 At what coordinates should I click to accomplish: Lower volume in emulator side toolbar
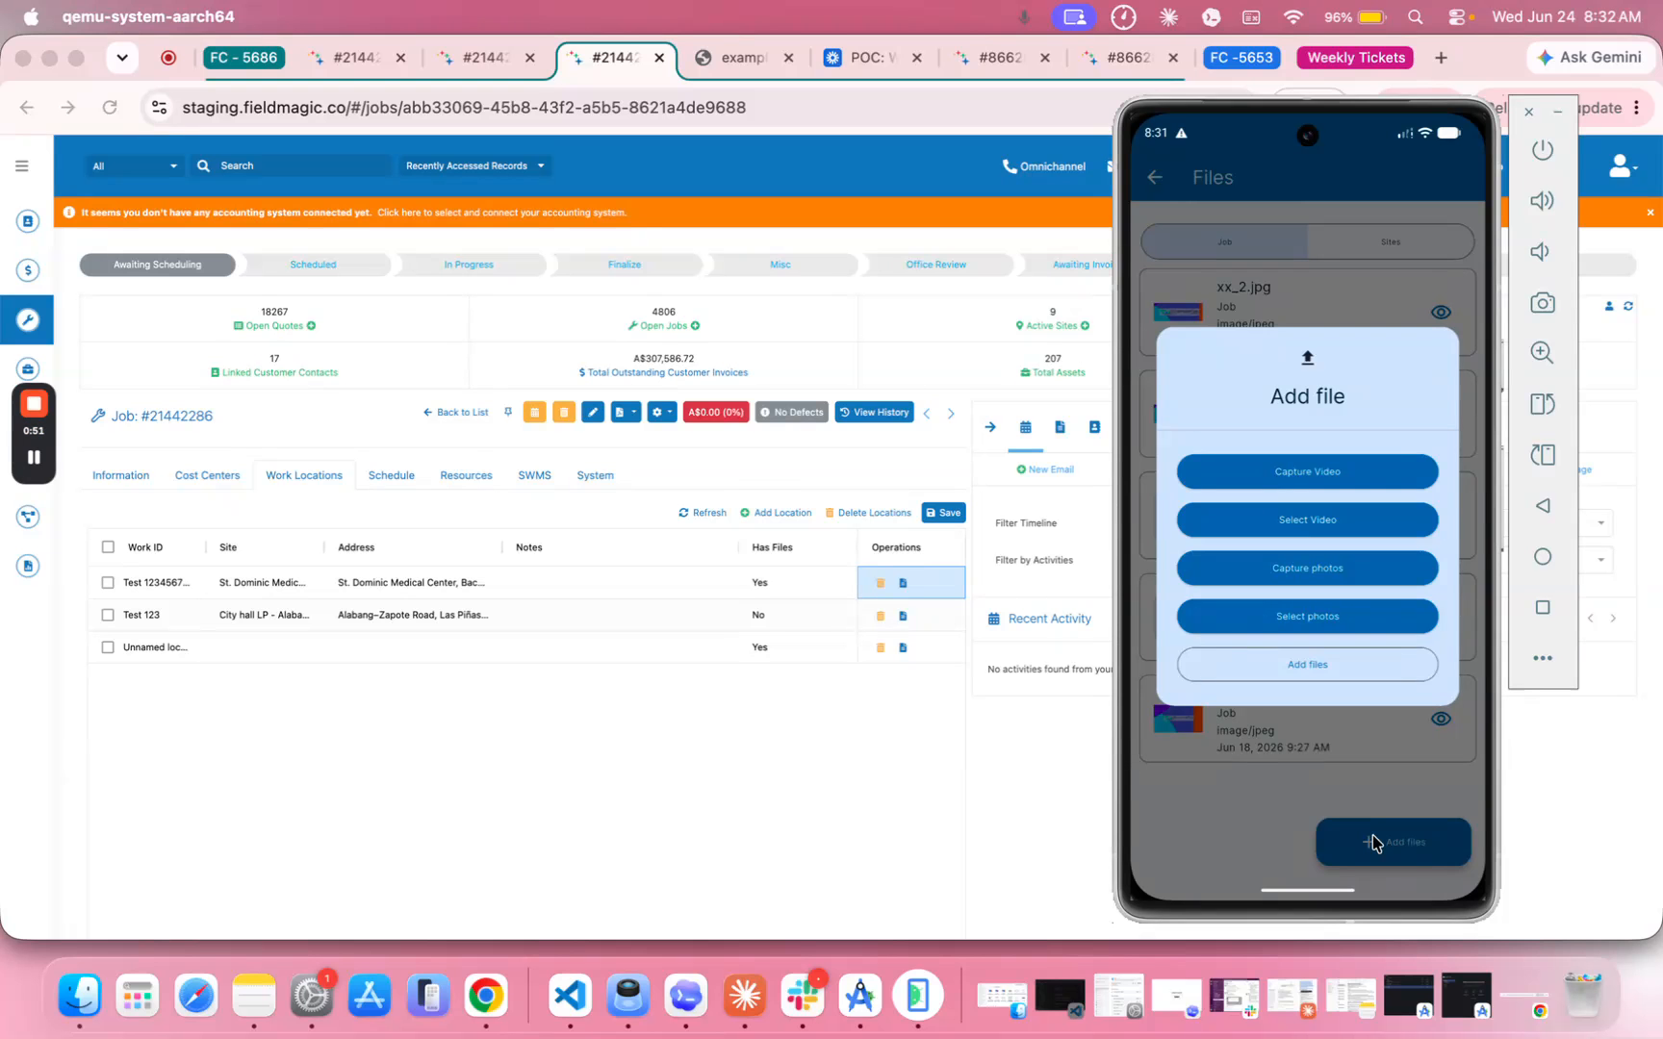click(x=1541, y=251)
